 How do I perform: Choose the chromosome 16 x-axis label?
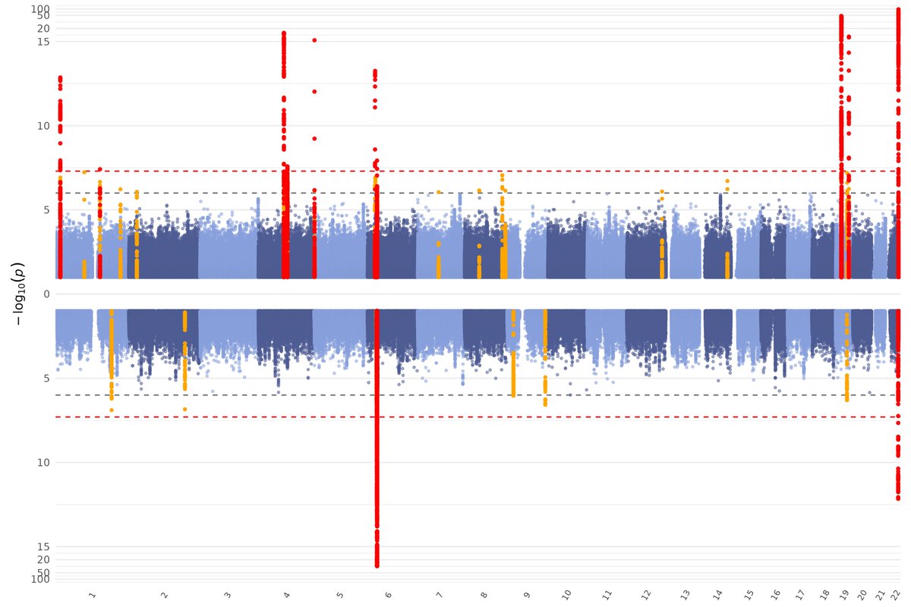774,595
